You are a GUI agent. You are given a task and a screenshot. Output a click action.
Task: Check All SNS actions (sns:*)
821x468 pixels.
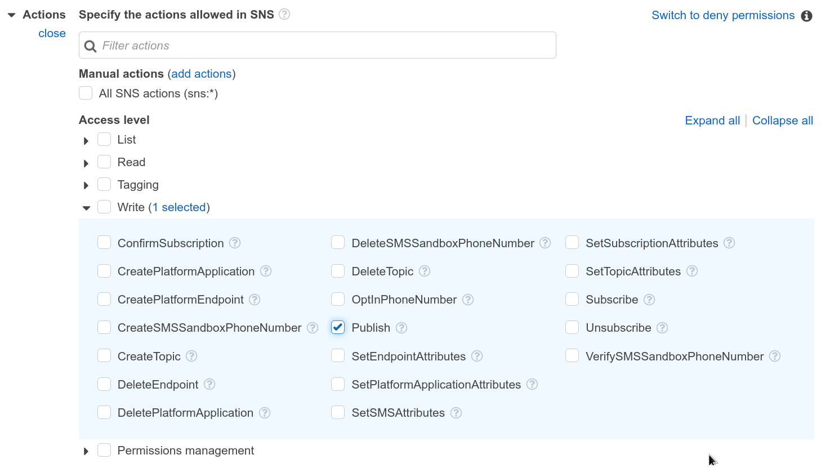click(86, 93)
